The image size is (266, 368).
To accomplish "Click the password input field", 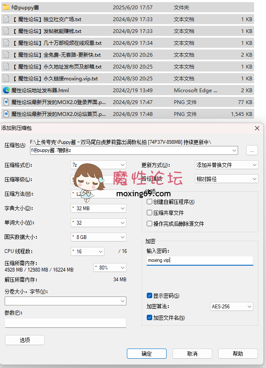I will (x=200, y=261).
